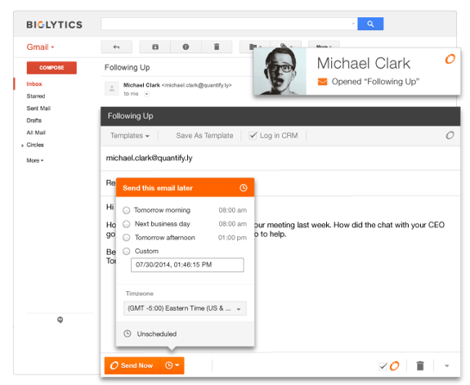Viewport: 470px width, 385px height.
Task: Open the Timezone dropdown
Action: [185, 308]
